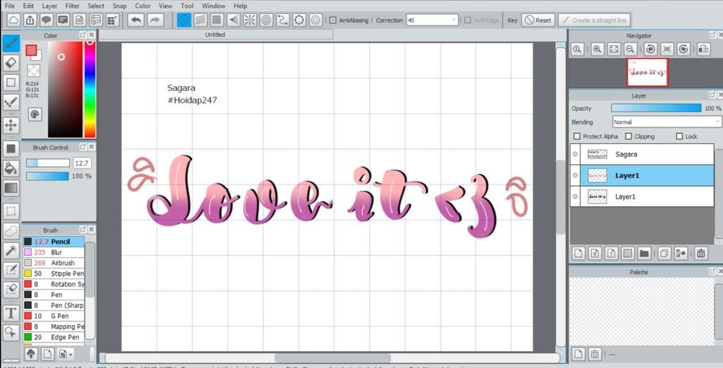Screen dimensions: 723x368
Task: Click the horizontal canvas scrollbar
Action: tap(333, 358)
